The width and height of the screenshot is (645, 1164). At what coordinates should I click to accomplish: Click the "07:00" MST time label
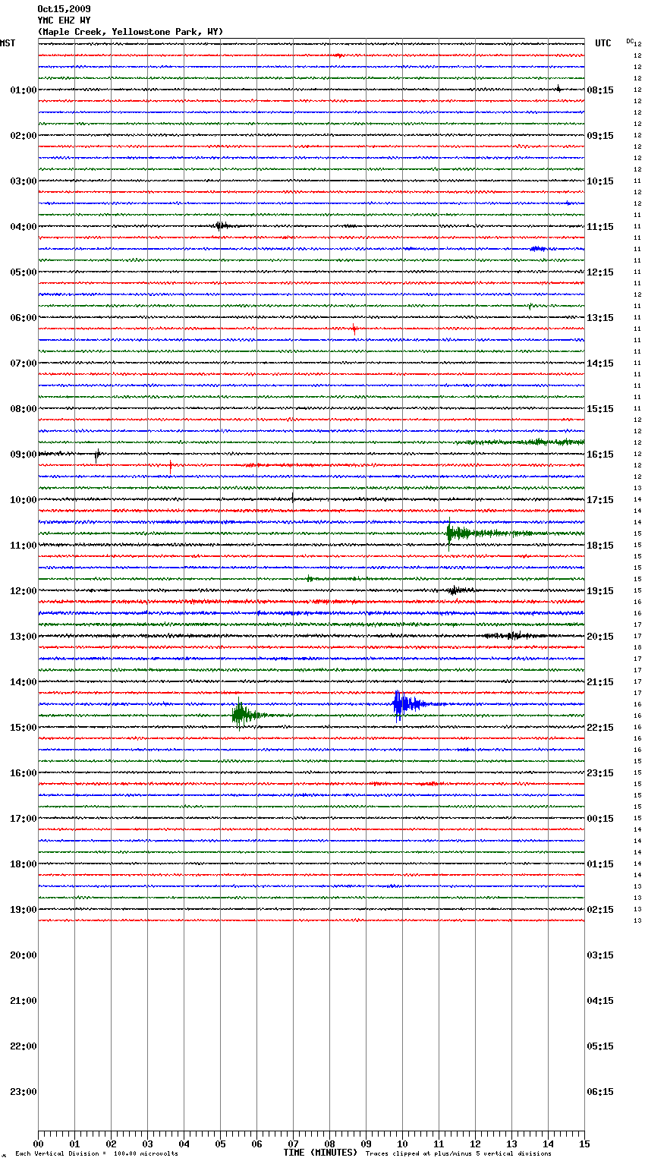point(23,363)
